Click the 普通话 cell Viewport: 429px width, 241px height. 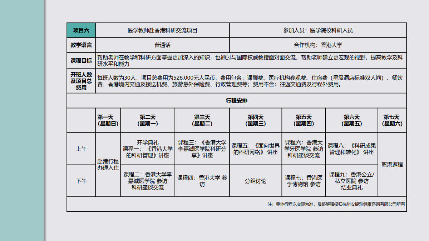(x=162, y=45)
